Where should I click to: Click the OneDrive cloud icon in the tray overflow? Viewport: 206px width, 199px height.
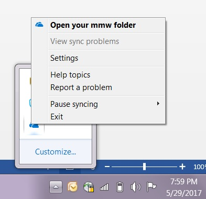(34, 125)
